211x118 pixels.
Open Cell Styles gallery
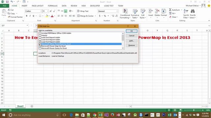[143, 14]
